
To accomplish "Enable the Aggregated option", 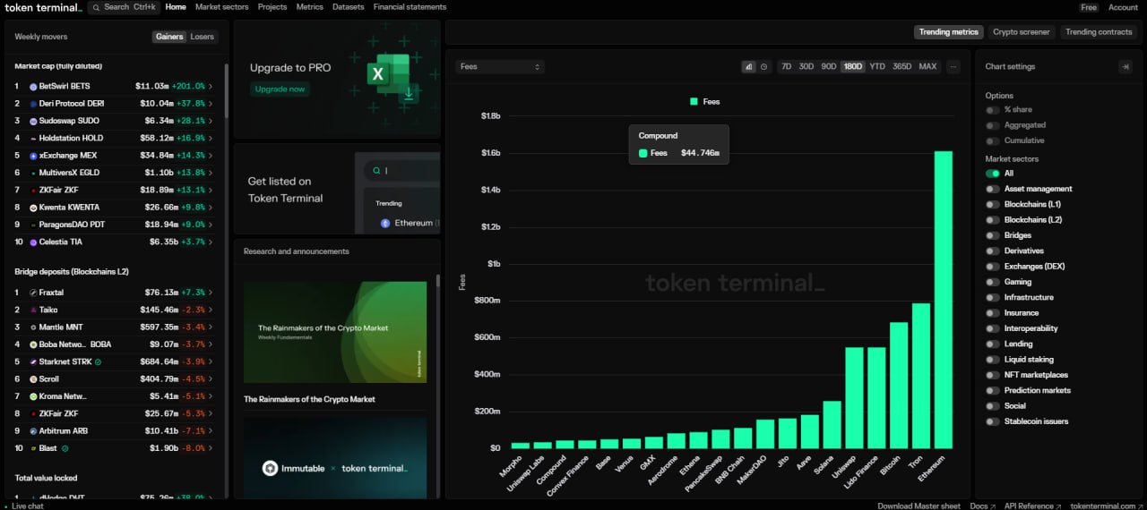I will click(x=992, y=125).
